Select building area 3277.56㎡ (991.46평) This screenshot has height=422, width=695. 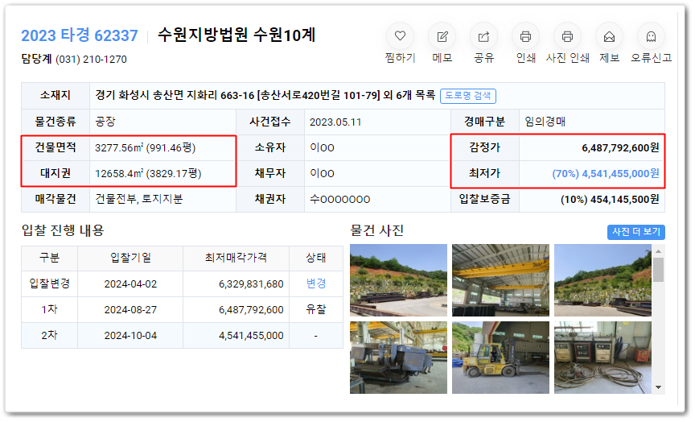(x=145, y=147)
